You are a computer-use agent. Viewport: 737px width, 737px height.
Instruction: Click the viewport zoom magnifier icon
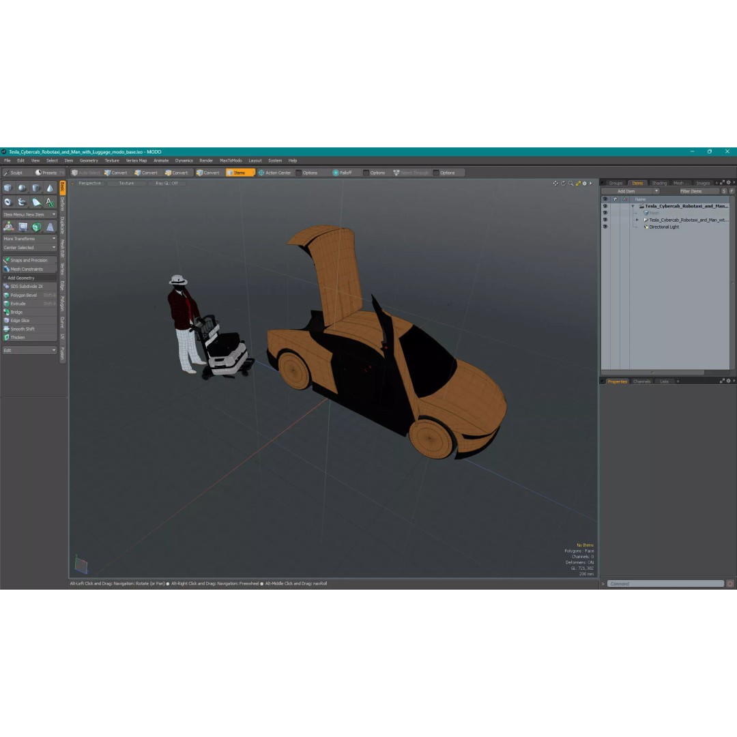(x=570, y=184)
